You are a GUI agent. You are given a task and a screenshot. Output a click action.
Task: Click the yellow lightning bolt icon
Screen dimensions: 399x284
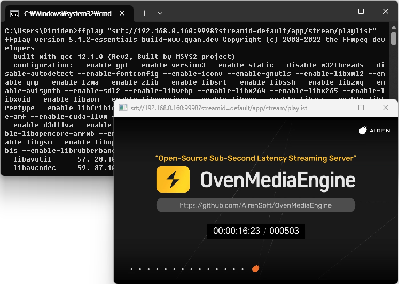pyautogui.click(x=173, y=179)
